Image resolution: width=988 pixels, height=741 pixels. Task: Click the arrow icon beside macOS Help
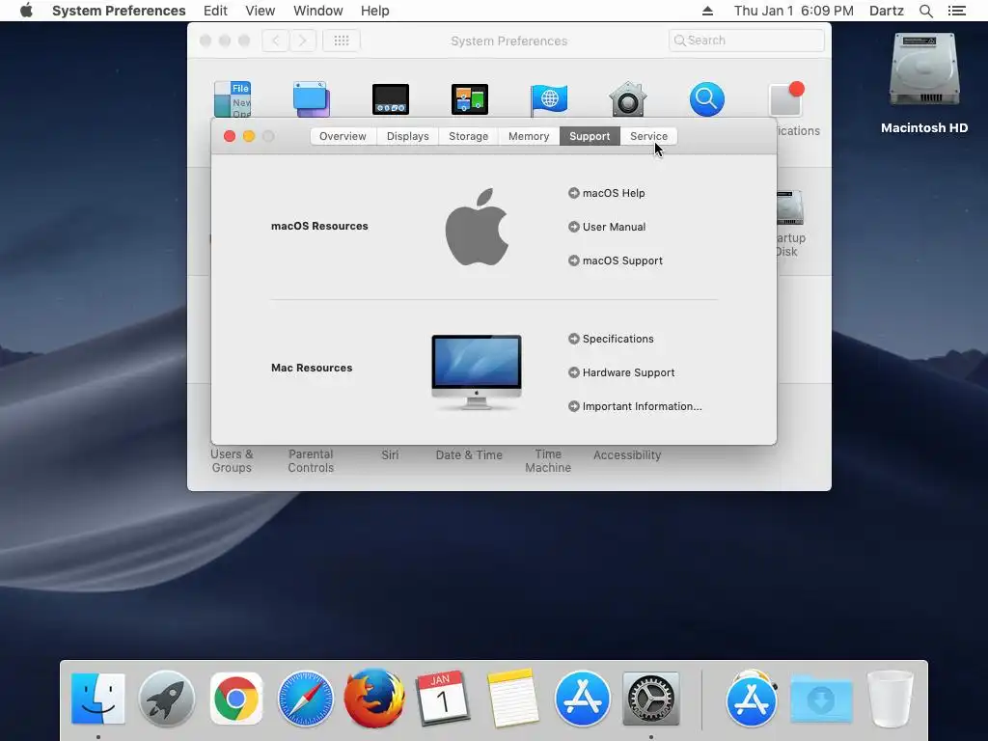click(574, 193)
